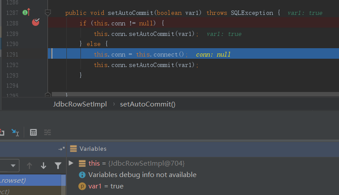Screen dimensions: 339x195
Task: Click the setAutoCommit() breadcrumb
Action: (147, 104)
